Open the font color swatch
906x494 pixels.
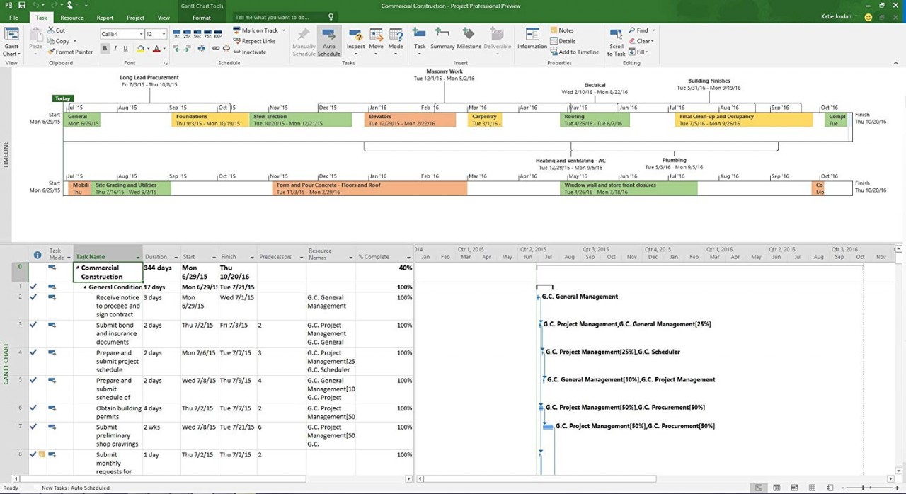(157, 48)
